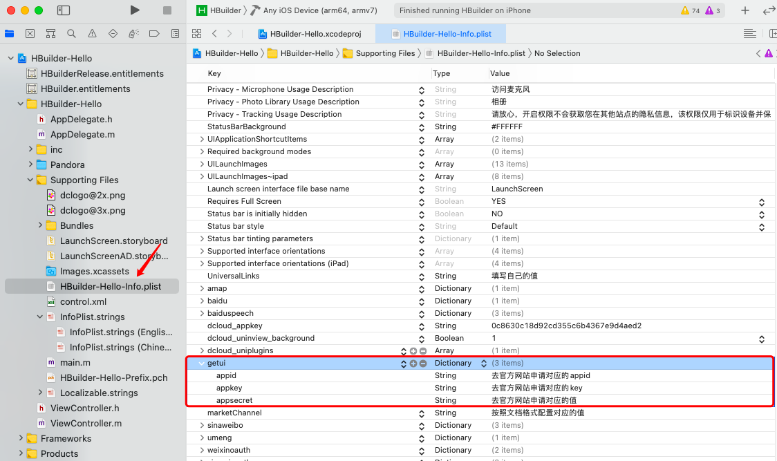Expand the amap dictionary

coord(202,288)
